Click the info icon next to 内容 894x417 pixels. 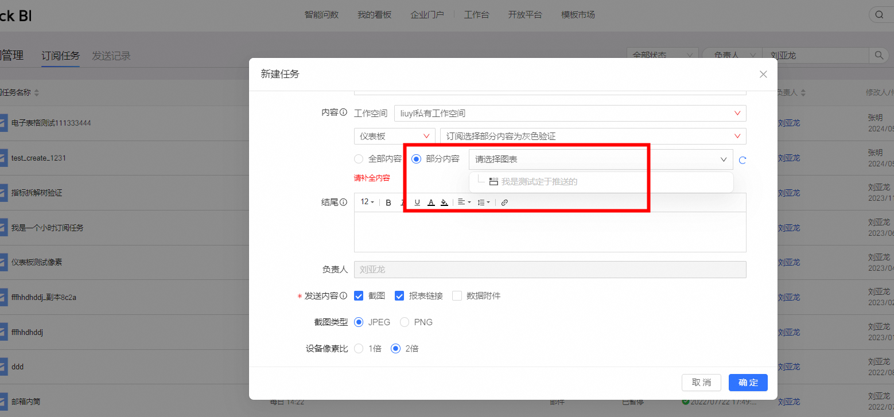click(x=344, y=113)
